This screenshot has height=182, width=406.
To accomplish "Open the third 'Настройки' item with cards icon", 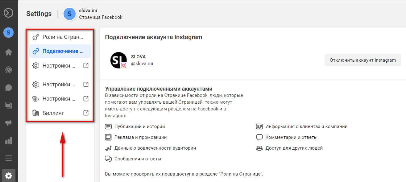I will (x=60, y=99).
